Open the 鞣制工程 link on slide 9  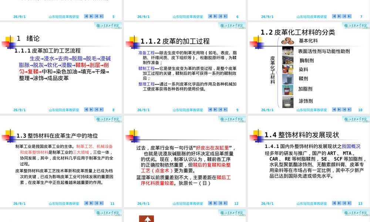(x=147, y=68)
